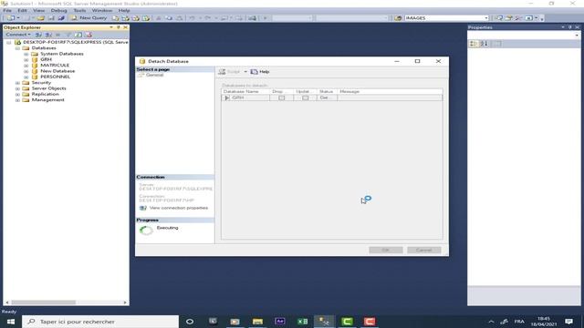Viewport: 584px width, 328px height.
Task: Toggle the Drop Connections checkbox for GRH
Action: click(x=282, y=97)
